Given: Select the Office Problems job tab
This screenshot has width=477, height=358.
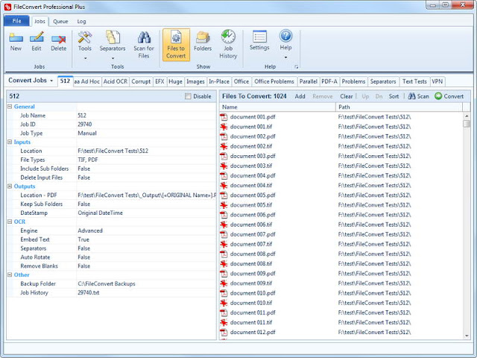Looking at the screenshot, I should coord(274,81).
